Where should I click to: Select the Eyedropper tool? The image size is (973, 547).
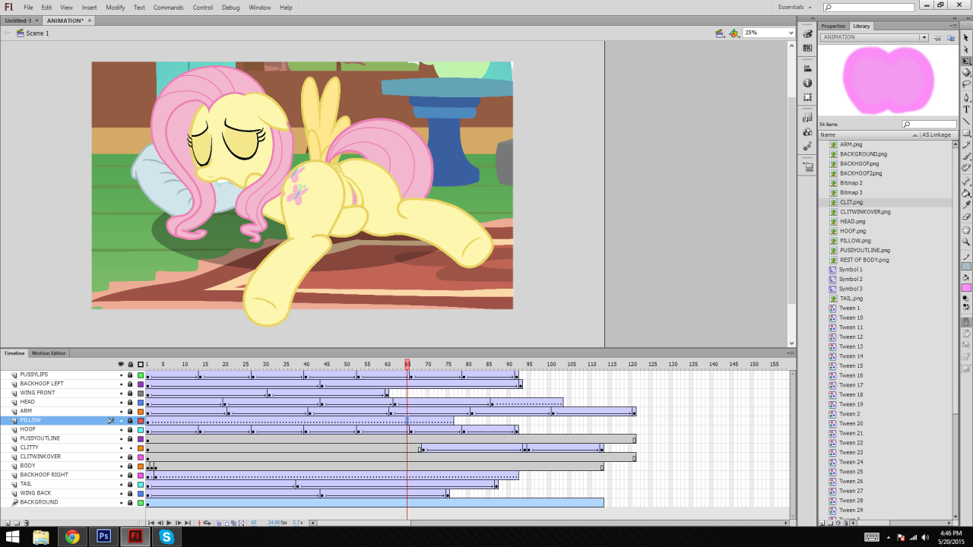click(x=966, y=205)
